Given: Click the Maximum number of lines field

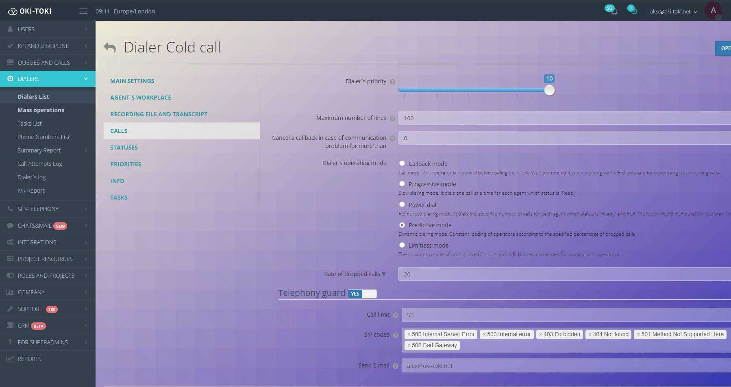Looking at the screenshot, I should coord(565,118).
